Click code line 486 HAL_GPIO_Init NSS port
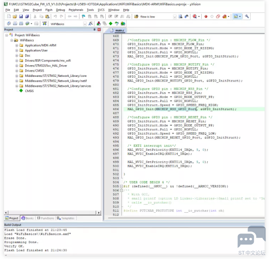 coord(182,109)
